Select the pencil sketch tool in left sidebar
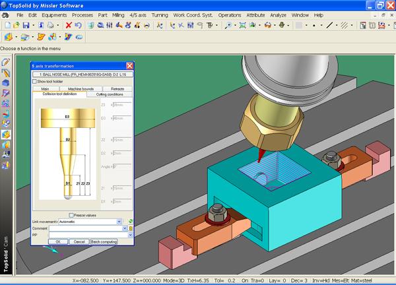Image resolution: width=396 pixels, height=285 pixels. (x=5, y=62)
